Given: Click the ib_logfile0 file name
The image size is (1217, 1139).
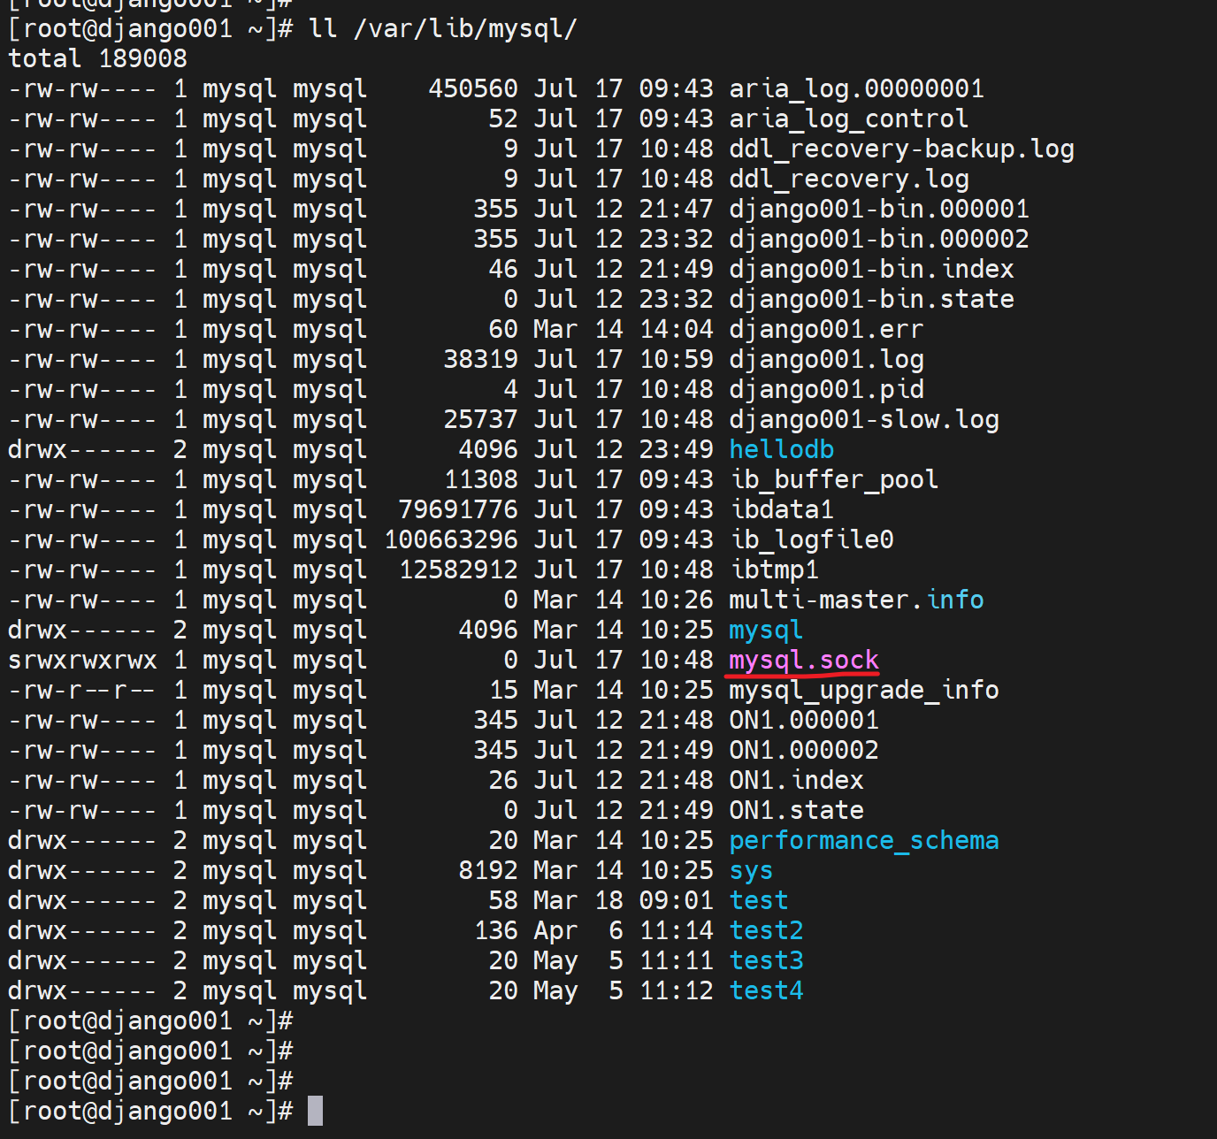Looking at the screenshot, I should 811,540.
